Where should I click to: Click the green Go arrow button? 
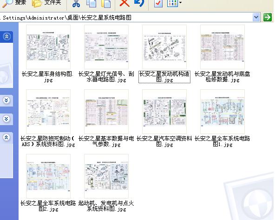click(268, 17)
